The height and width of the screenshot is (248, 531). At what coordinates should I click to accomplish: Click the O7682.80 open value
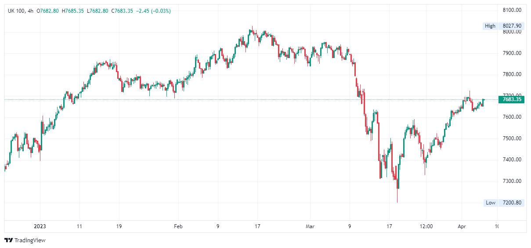click(x=49, y=11)
